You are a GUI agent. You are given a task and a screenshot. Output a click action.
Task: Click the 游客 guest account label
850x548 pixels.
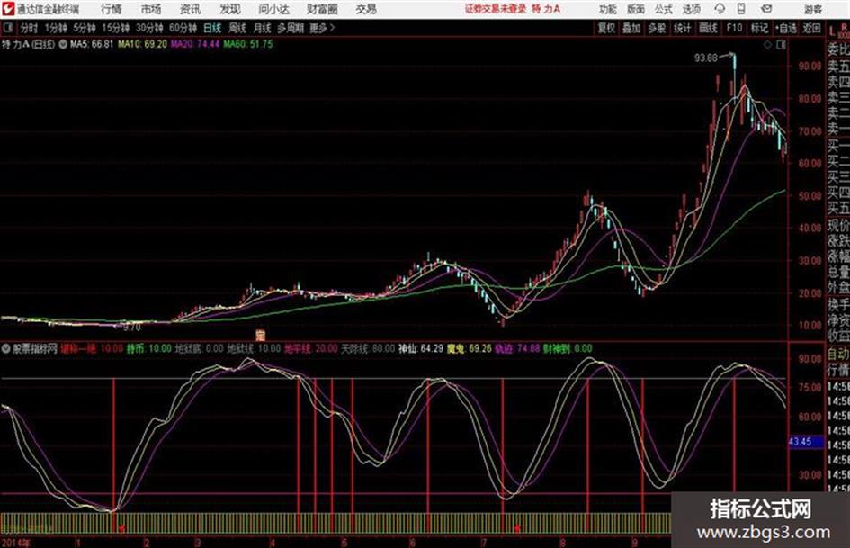coord(813,9)
